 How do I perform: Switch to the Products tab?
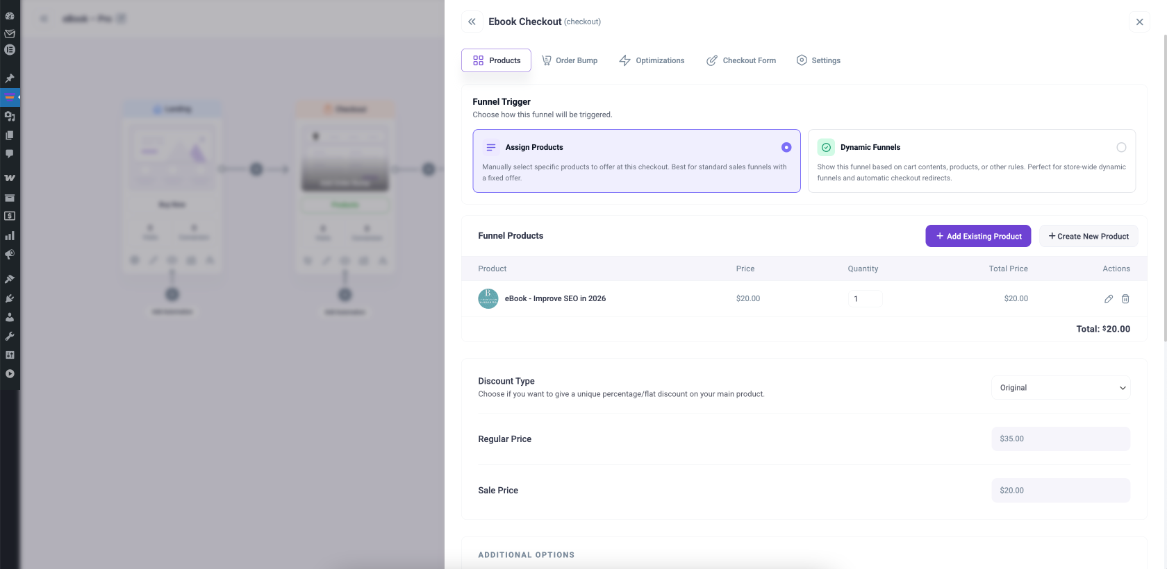(x=497, y=60)
